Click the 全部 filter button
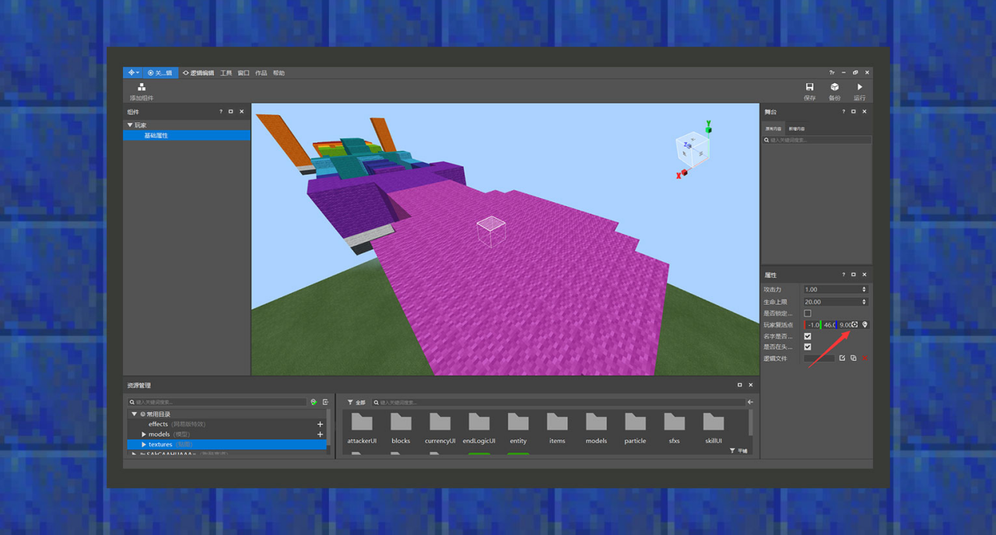 point(356,403)
